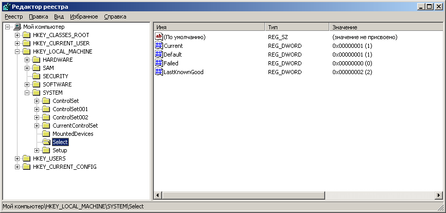Viewport: 446px width, 213px height.
Task: Open the Вид menu
Action: tap(59, 17)
